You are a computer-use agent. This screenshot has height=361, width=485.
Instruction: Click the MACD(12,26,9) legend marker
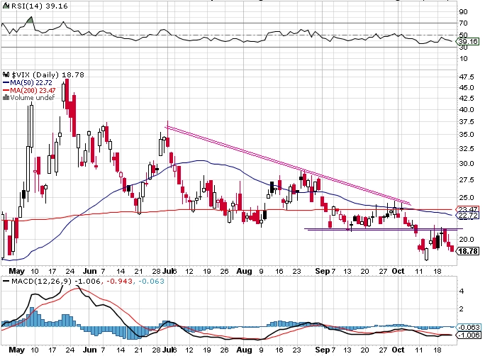6,281
